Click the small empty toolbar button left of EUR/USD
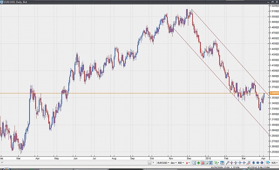 [x=150, y=163]
